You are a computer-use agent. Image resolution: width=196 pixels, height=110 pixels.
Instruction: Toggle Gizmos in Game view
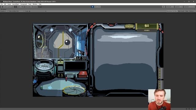pos(191,11)
